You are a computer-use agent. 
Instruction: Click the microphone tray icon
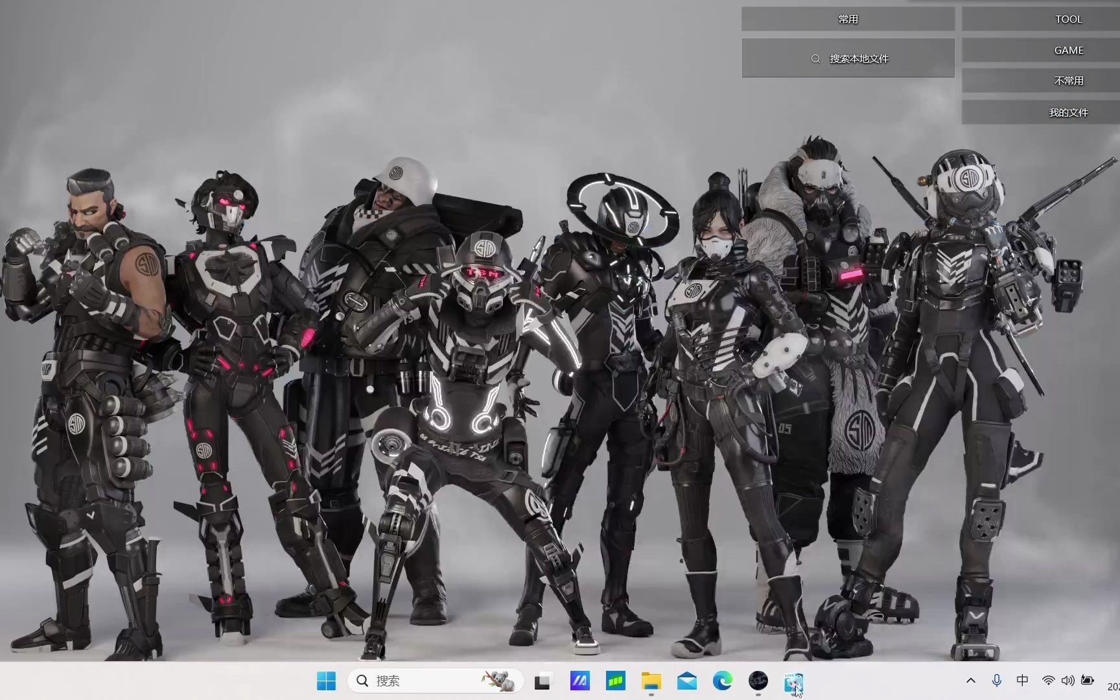coord(997,681)
